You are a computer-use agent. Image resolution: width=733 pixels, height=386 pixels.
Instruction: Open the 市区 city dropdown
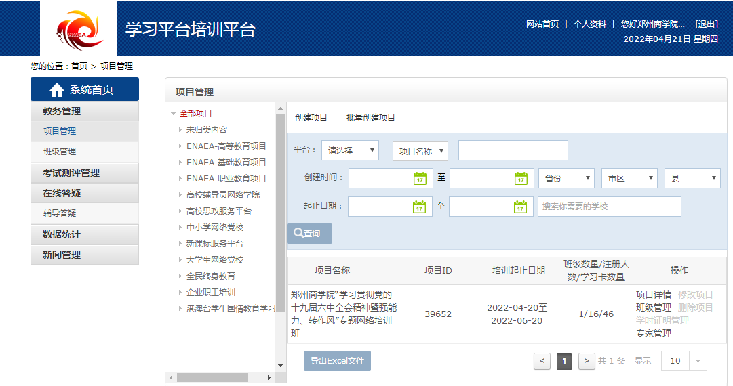pos(629,179)
